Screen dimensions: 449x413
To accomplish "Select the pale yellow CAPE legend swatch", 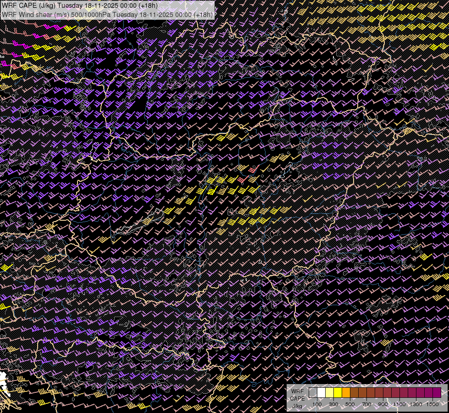I will pos(329,392).
